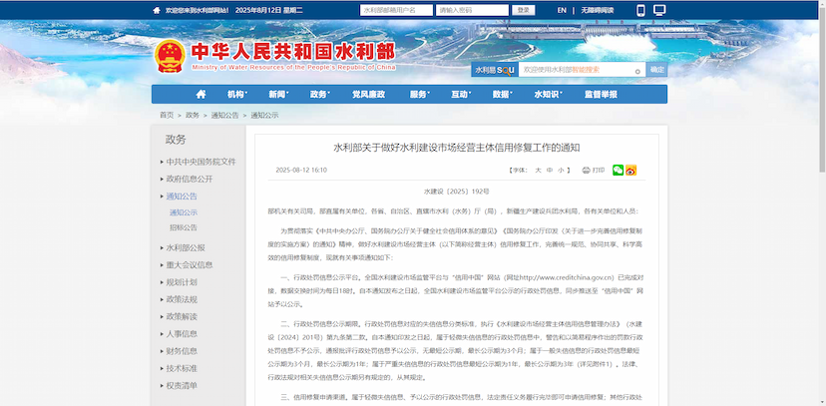Set font size to 中 medium
This screenshot has height=406, width=826.
point(550,171)
